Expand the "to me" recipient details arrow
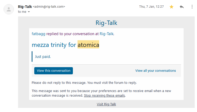This screenshot has height=112, width=197. pos(29,12)
